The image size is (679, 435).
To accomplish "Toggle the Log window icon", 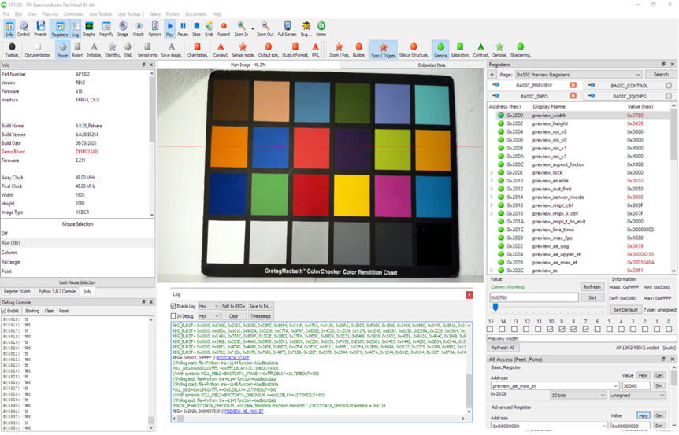I will pyautogui.click(x=76, y=28).
